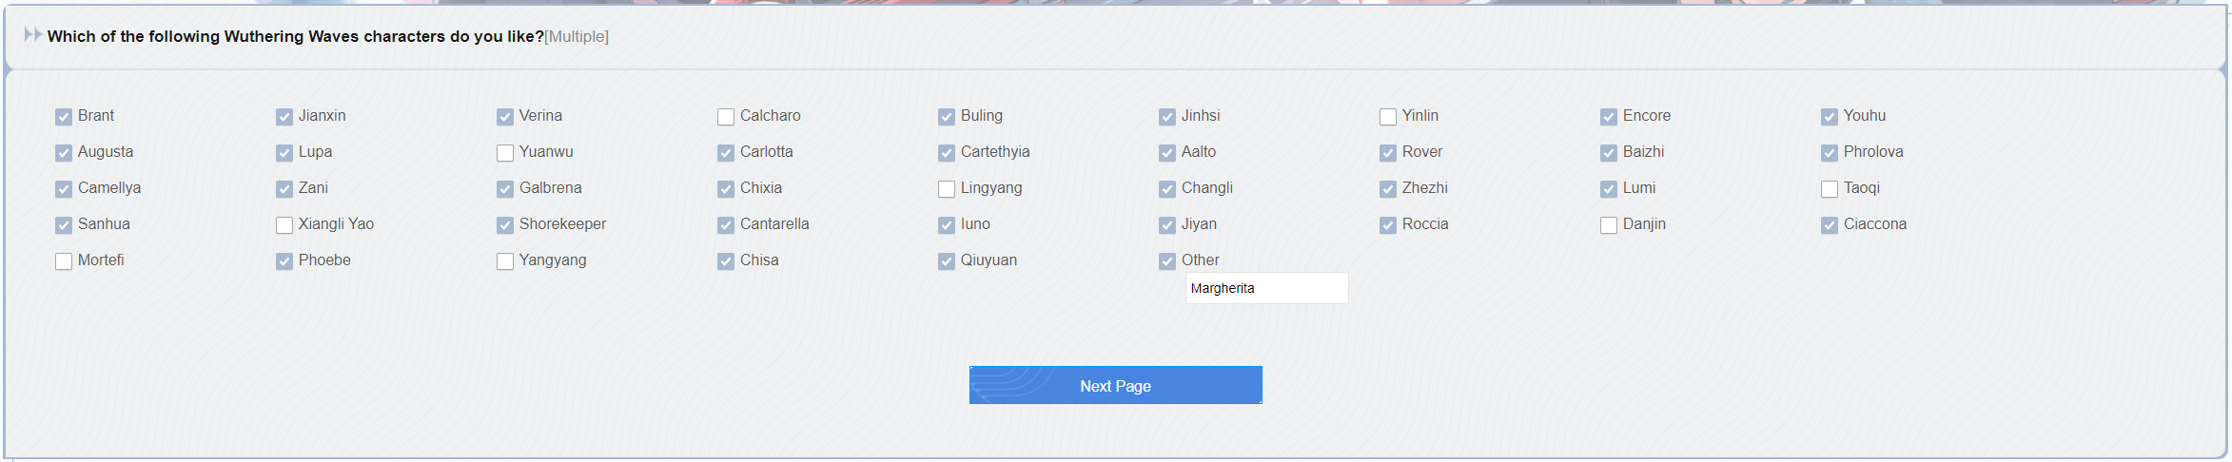Select the Taoqi checkbox
The image size is (2232, 462).
pos(1830,189)
